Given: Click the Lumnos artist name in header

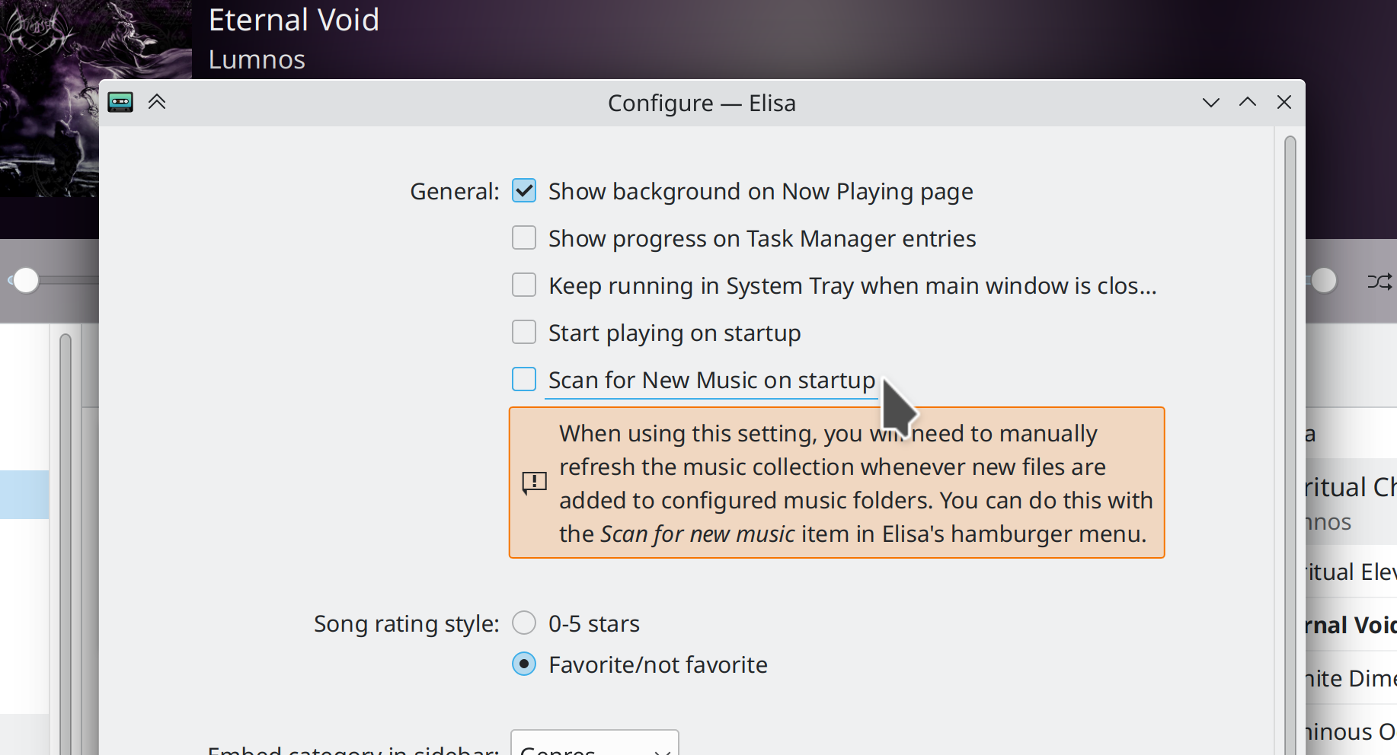Looking at the screenshot, I should click(x=257, y=59).
